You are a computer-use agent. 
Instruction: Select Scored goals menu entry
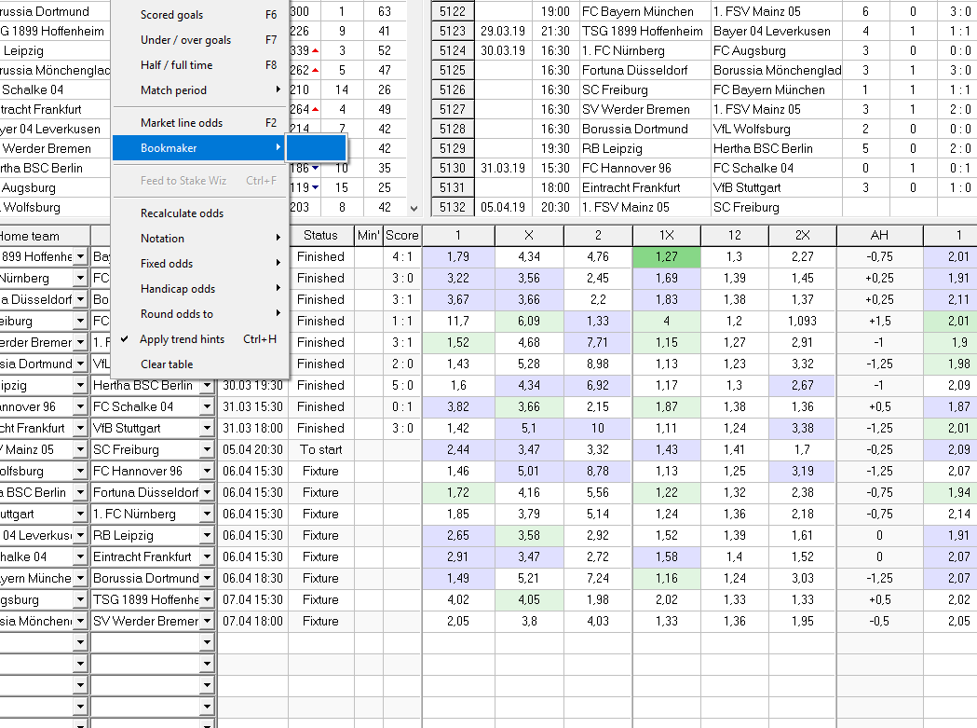200,14
